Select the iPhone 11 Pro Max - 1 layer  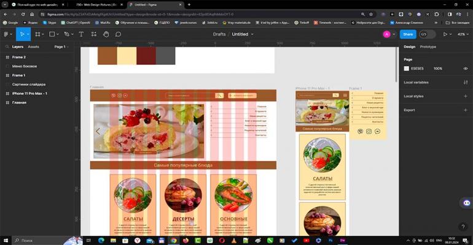pos(29,93)
